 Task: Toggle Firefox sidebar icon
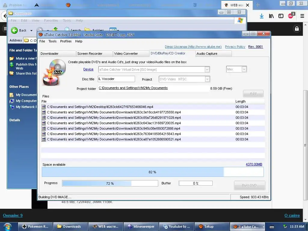tap(281, 16)
